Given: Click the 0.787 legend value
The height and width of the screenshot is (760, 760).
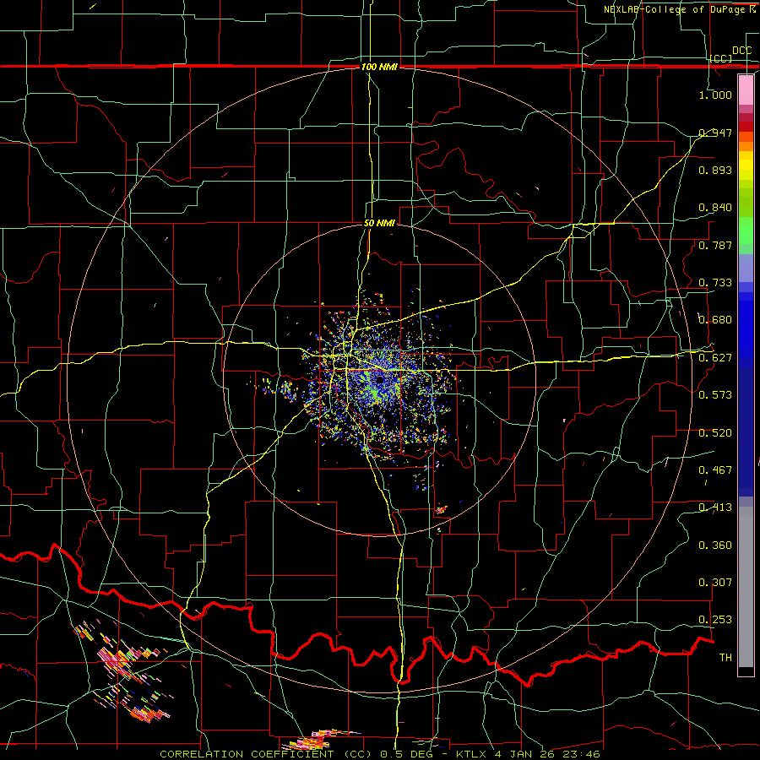Looking at the screenshot, I should [715, 245].
